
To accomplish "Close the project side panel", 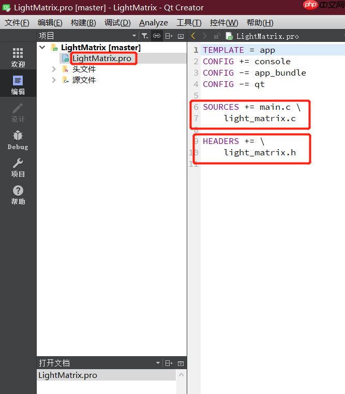I will coord(181,36).
